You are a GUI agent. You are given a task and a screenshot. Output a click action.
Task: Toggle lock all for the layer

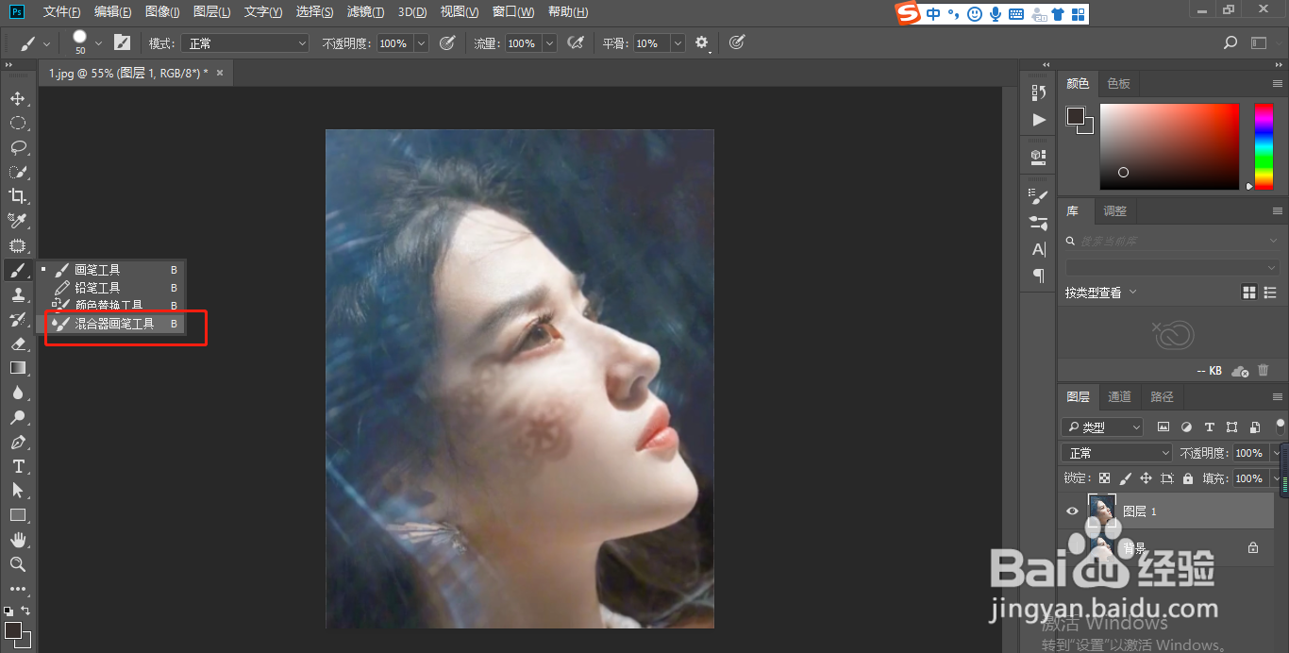tap(1188, 478)
